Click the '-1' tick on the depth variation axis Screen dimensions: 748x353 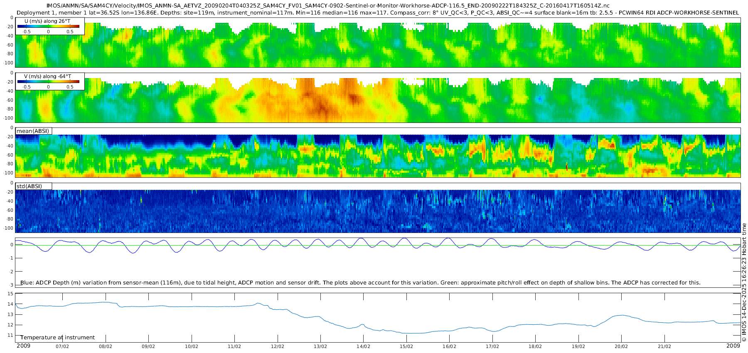point(11,258)
